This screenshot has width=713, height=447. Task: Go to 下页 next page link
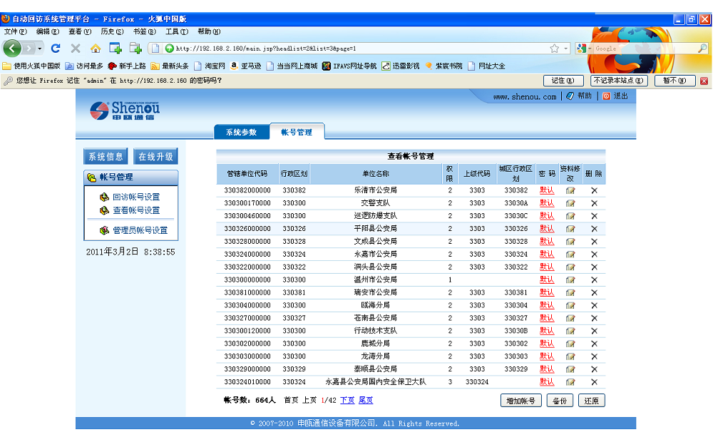pyautogui.click(x=347, y=400)
